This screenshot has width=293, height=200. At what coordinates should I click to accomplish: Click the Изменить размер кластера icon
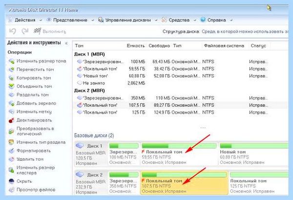[x=11, y=170]
